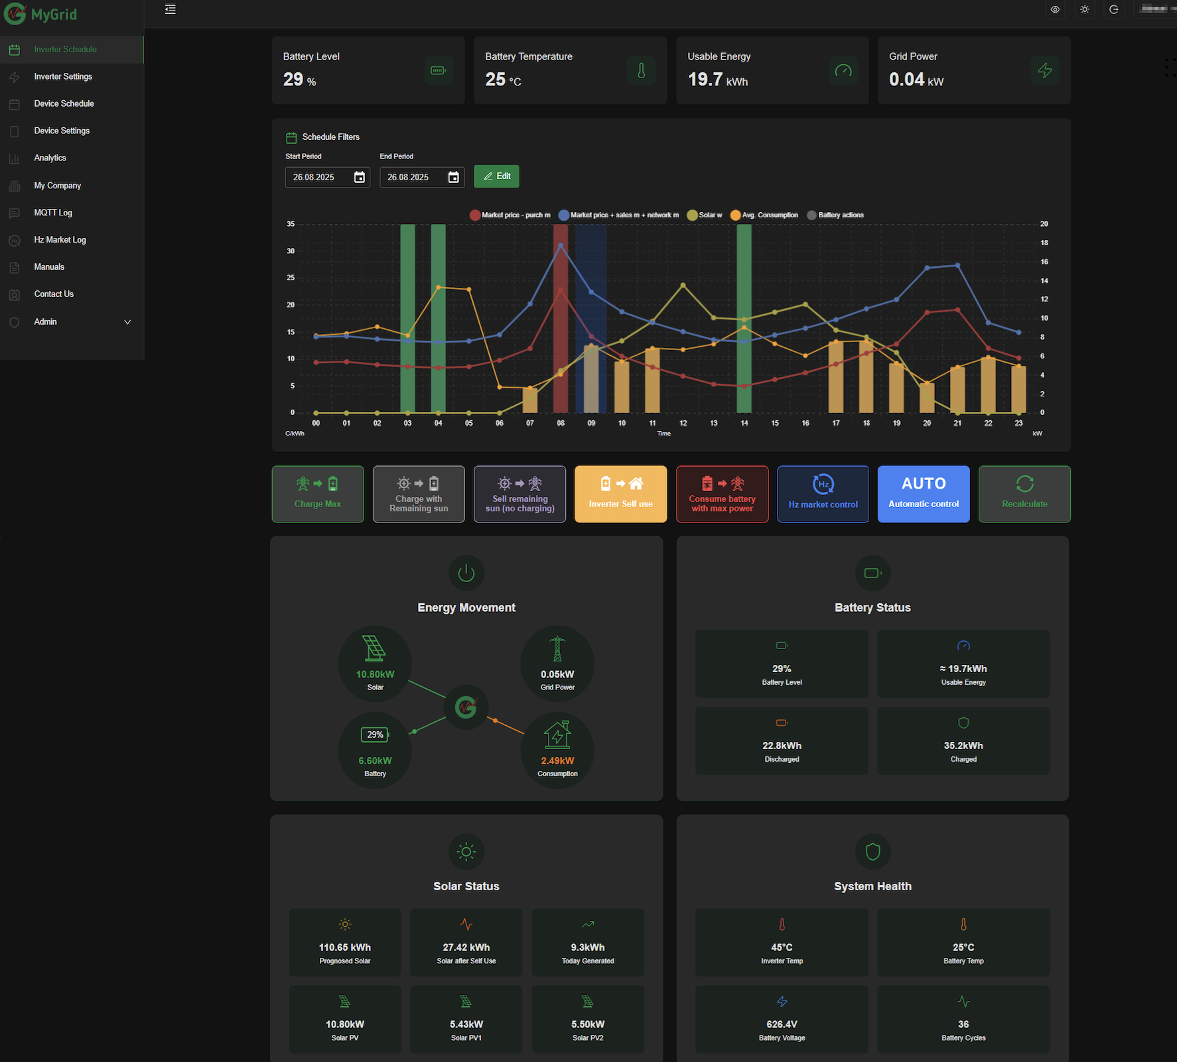Go to Hz Market Log page

[x=60, y=240]
